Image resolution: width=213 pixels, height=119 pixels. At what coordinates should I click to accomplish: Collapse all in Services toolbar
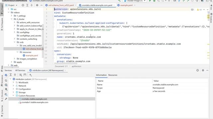(15, 75)
